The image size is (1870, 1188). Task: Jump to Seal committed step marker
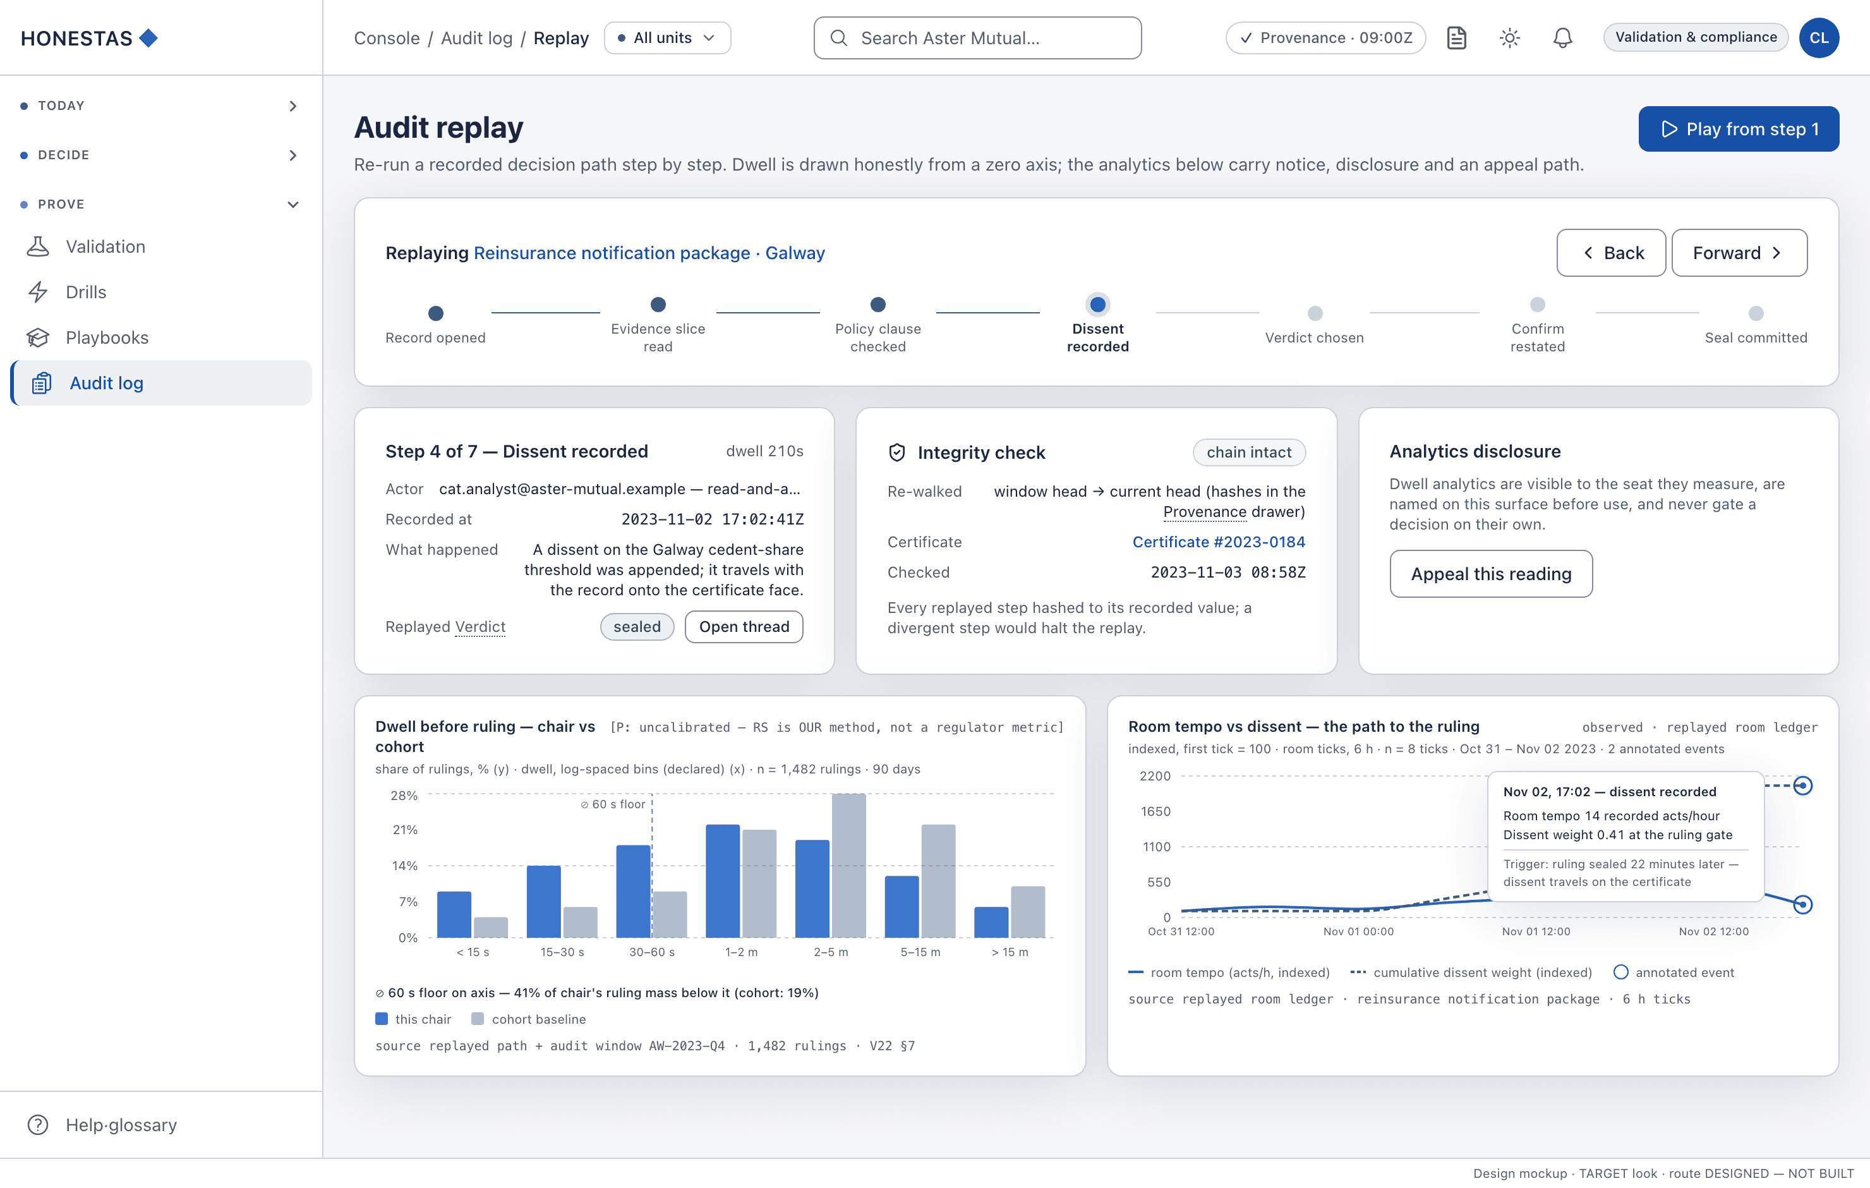1755,313
